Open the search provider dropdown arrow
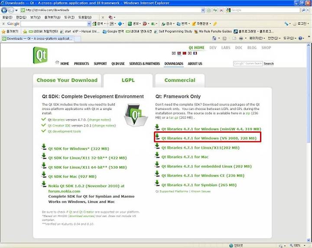The image size is (312, 248). point(308,10)
